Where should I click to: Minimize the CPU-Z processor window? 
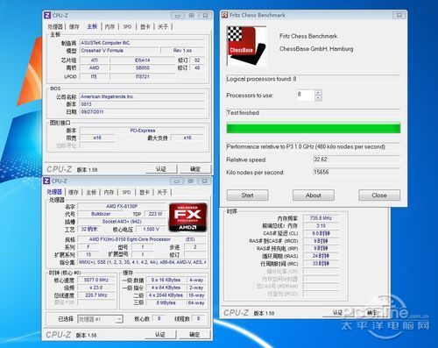coord(177,181)
